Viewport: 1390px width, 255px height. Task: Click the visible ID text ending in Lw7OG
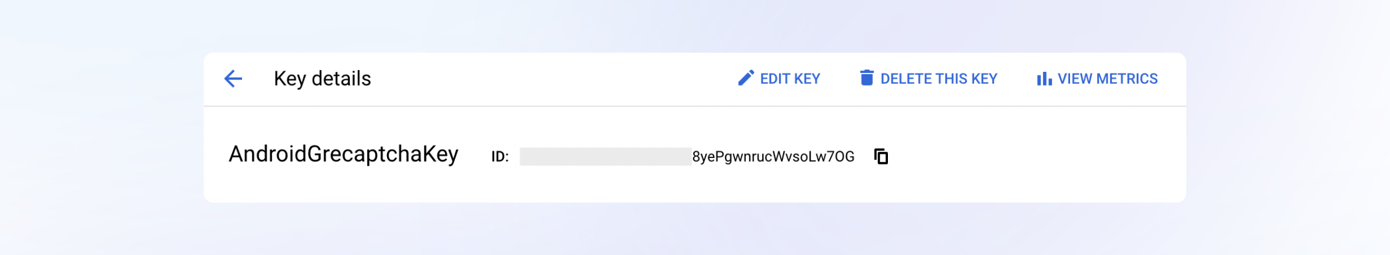tap(773, 156)
